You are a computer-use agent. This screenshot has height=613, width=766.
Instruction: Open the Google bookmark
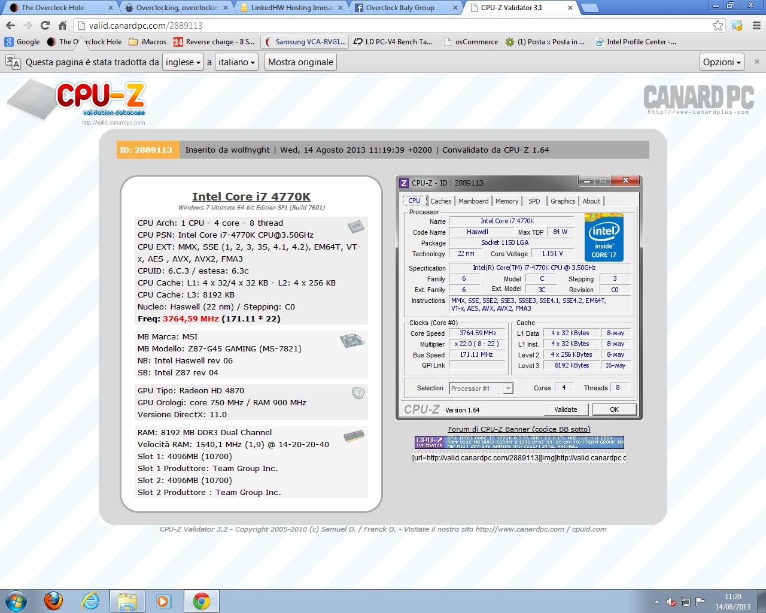click(x=22, y=42)
